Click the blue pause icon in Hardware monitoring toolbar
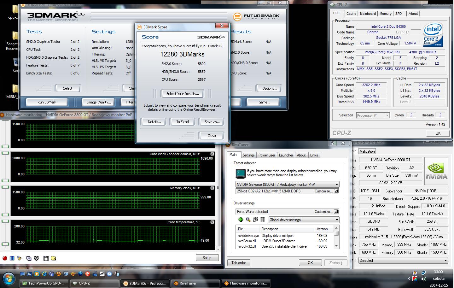454x288 pixels. click(12, 258)
